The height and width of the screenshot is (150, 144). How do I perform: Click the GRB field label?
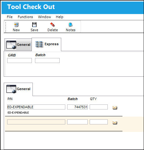pos(12,55)
